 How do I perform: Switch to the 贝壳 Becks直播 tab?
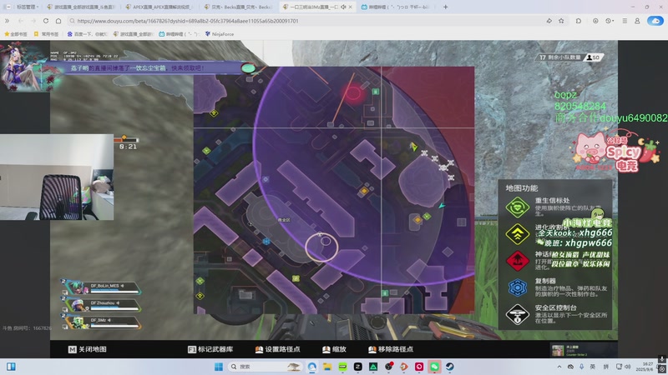point(239,7)
